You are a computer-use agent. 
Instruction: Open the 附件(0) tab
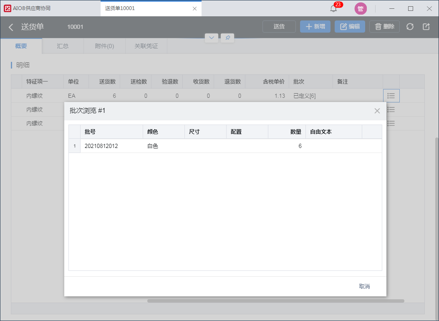pyautogui.click(x=104, y=46)
